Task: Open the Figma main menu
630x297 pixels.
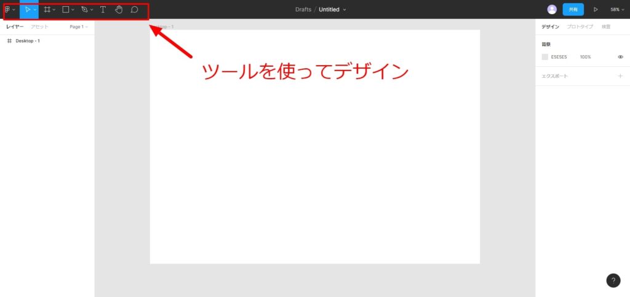Action: tap(9, 10)
